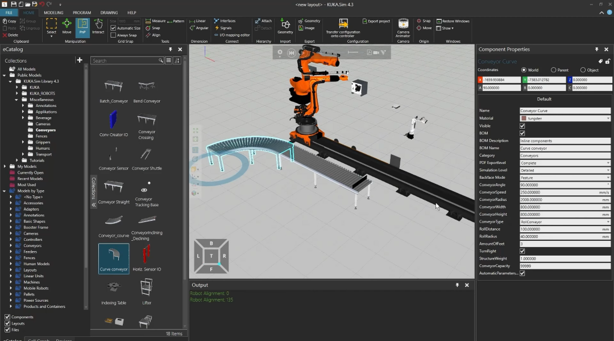This screenshot has width=614, height=341.
Task: Select Parent coordinates radio
Action: pos(553,70)
